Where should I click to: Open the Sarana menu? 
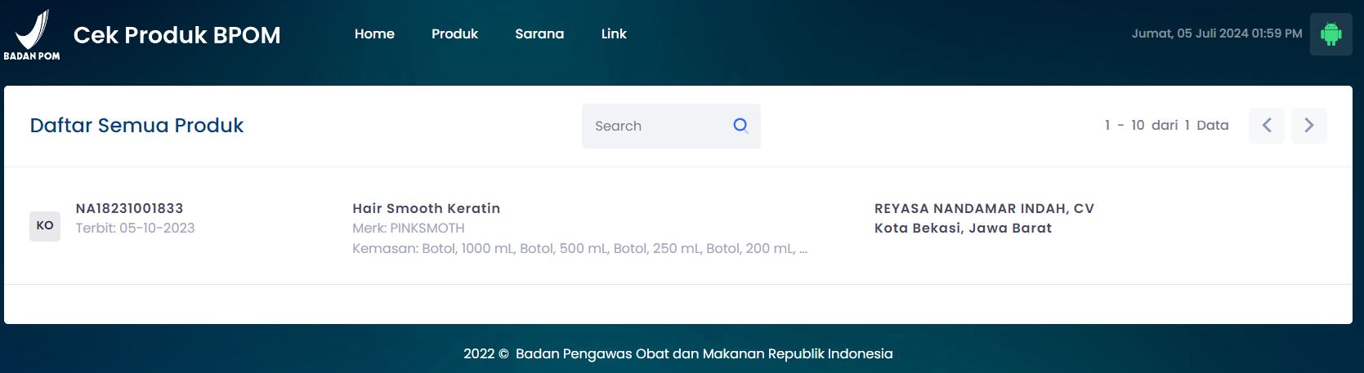point(539,33)
